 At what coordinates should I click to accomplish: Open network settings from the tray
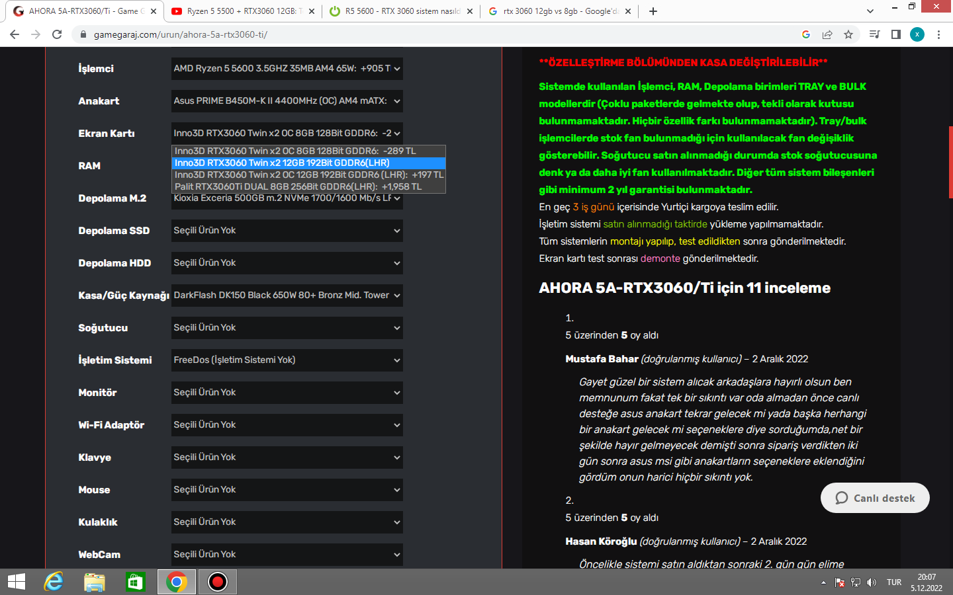(x=856, y=582)
